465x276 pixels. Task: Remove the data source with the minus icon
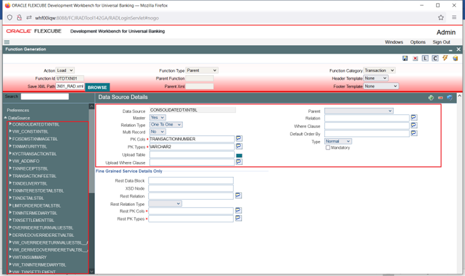click(441, 98)
